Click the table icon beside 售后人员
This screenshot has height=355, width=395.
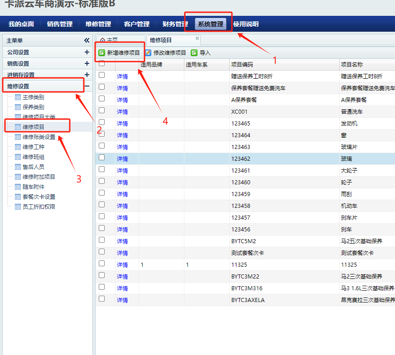[18, 167]
